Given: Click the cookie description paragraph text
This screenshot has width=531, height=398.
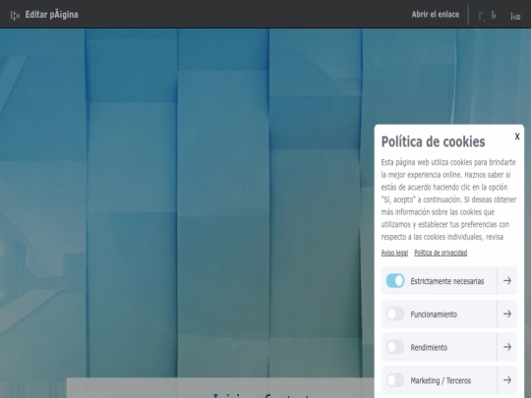Looking at the screenshot, I should tap(448, 199).
